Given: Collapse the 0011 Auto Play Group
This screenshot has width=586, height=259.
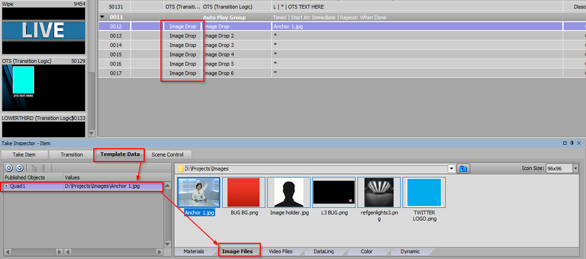Looking at the screenshot, I should [102, 17].
